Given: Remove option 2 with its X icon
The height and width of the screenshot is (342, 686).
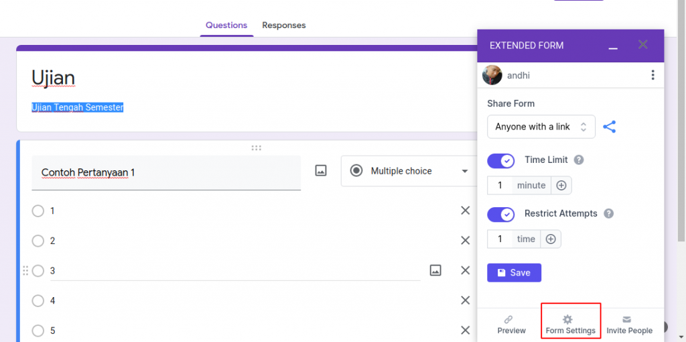Looking at the screenshot, I should tap(465, 241).
